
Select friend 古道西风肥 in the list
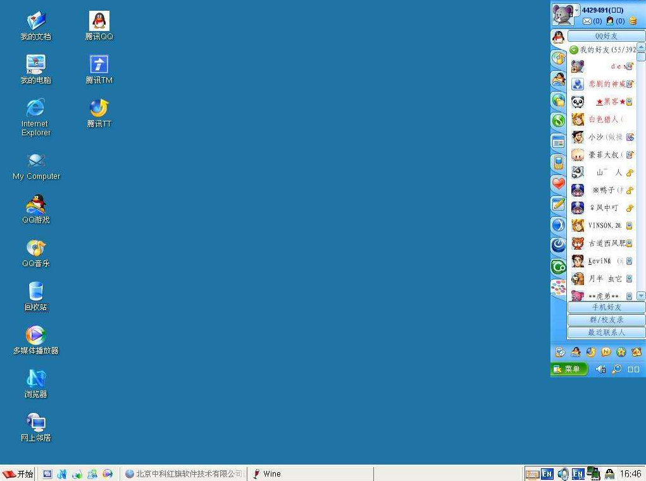coord(602,243)
